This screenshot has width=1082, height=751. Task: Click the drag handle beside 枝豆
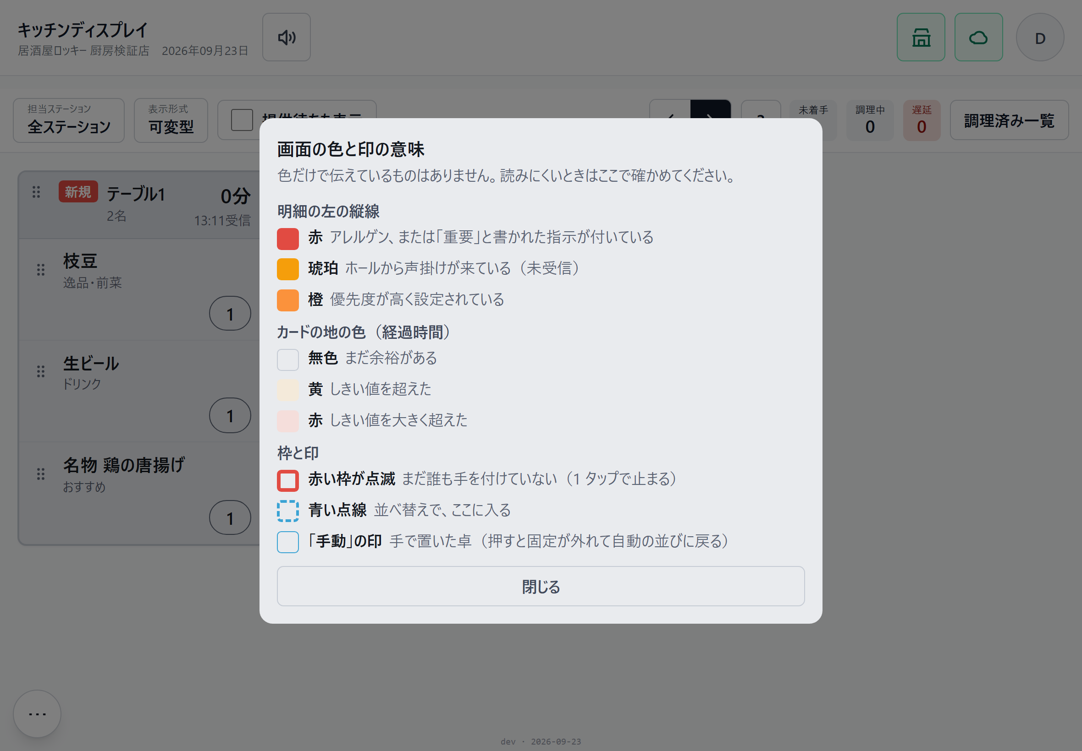[41, 270]
